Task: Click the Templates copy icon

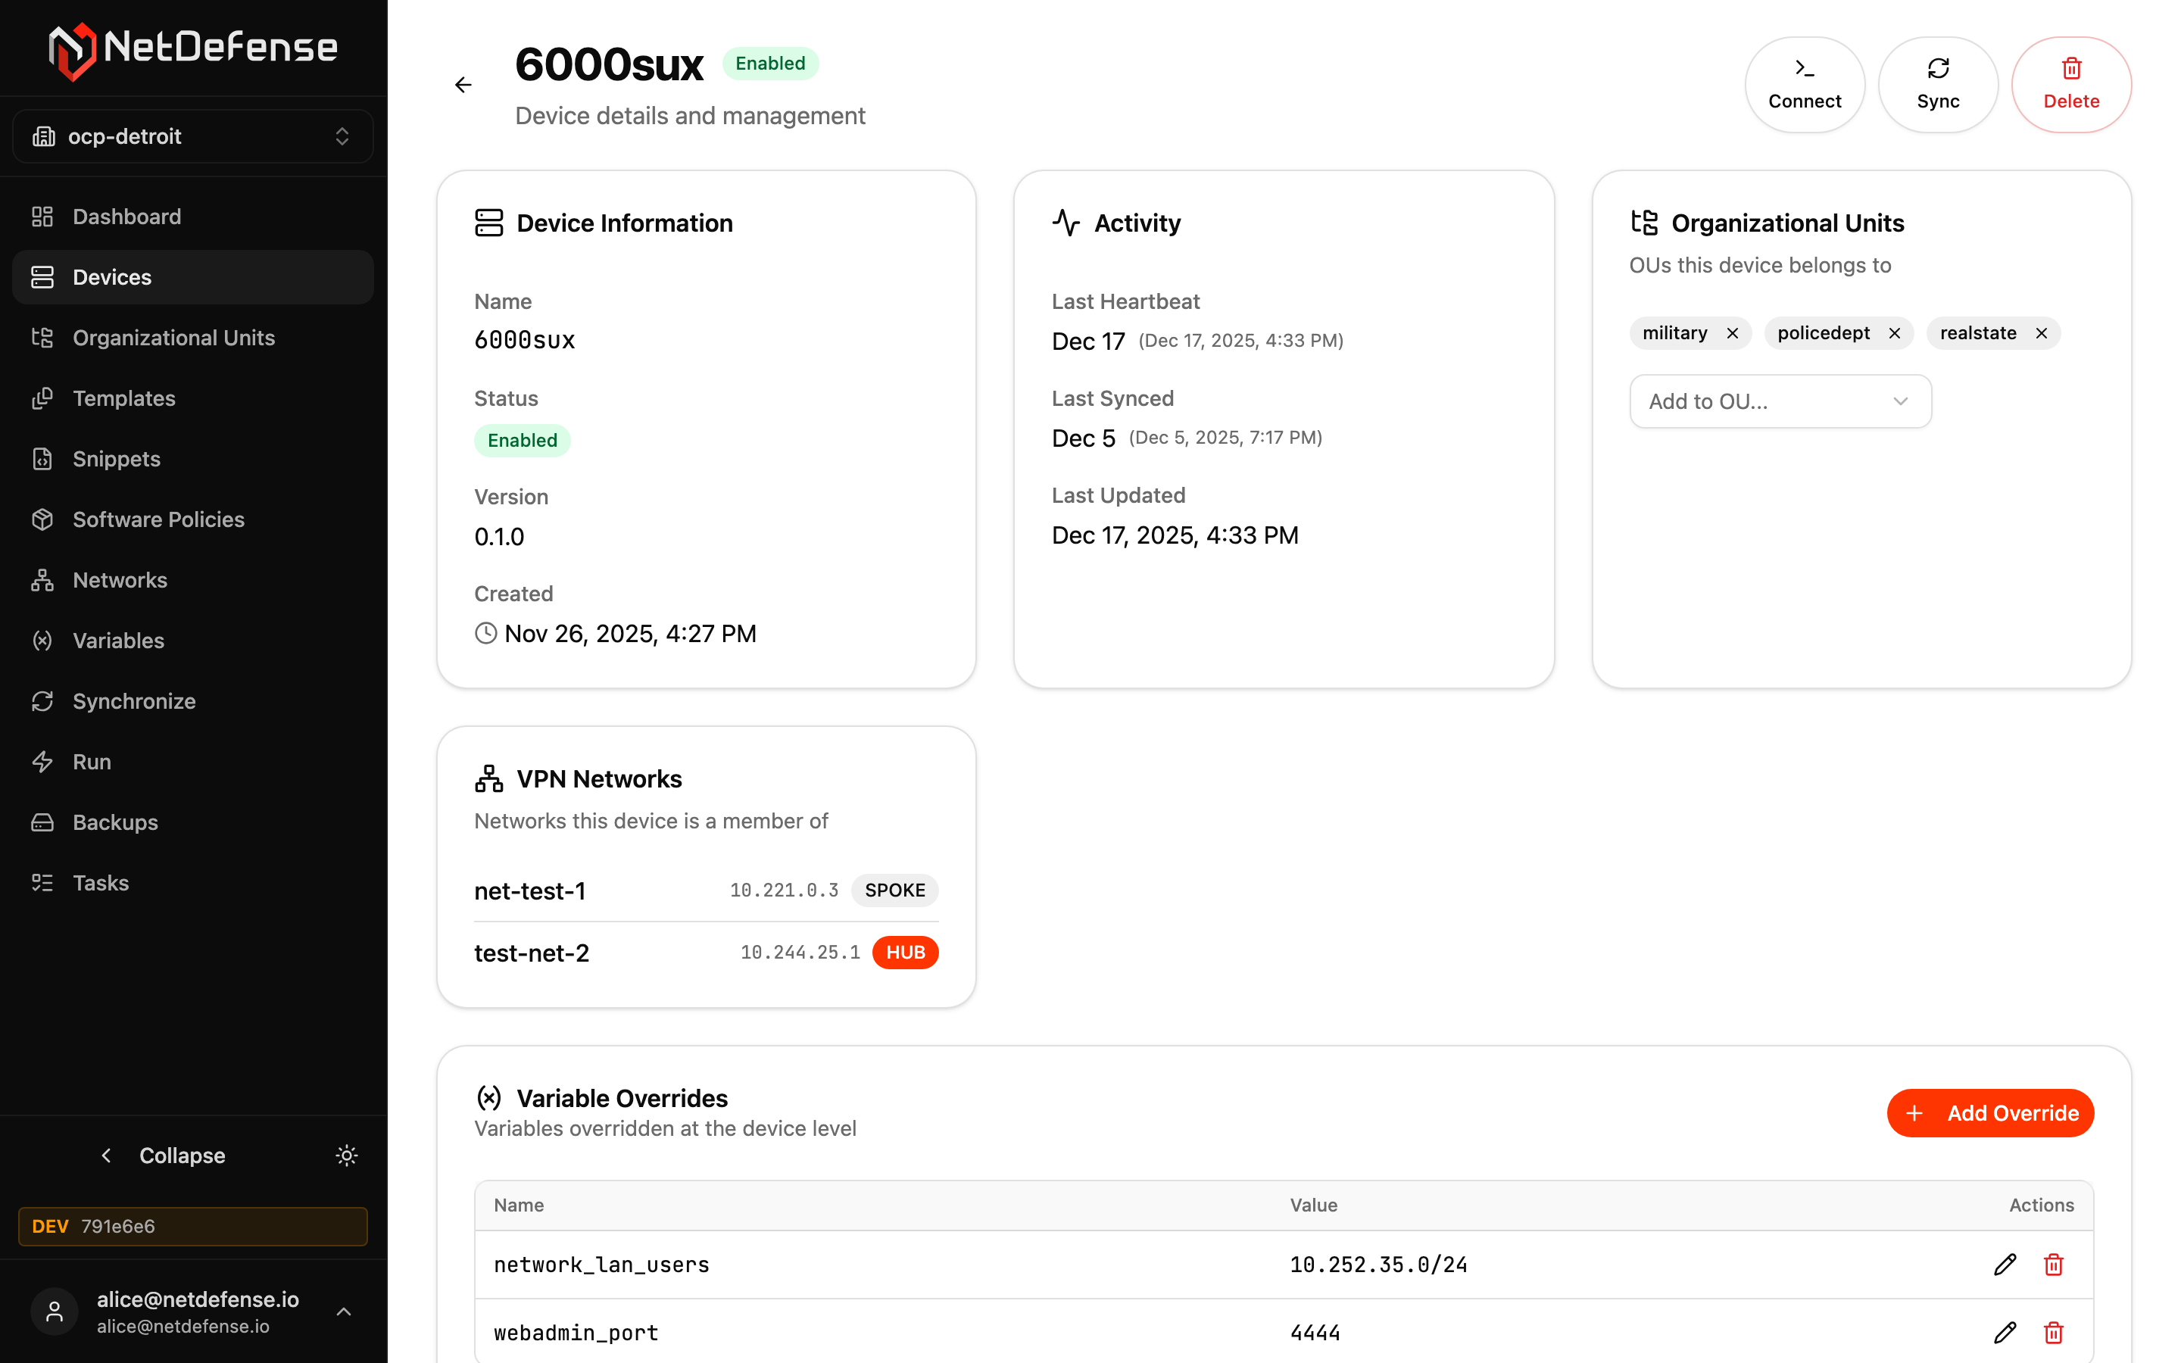Action: pyautogui.click(x=42, y=398)
